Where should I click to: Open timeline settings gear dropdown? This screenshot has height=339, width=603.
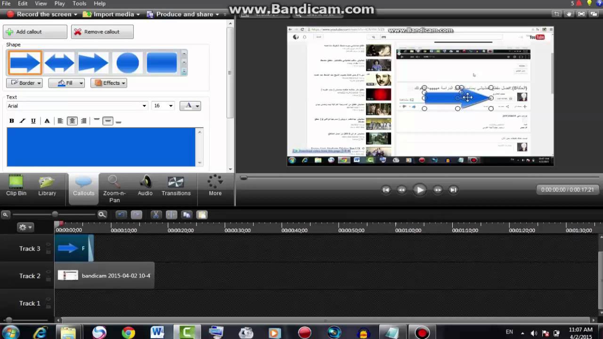coord(25,227)
